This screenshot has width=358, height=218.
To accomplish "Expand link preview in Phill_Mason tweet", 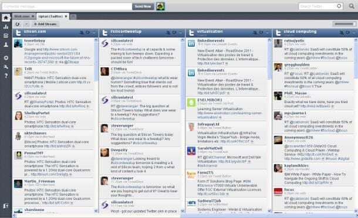I will click(x=332, y=106).
